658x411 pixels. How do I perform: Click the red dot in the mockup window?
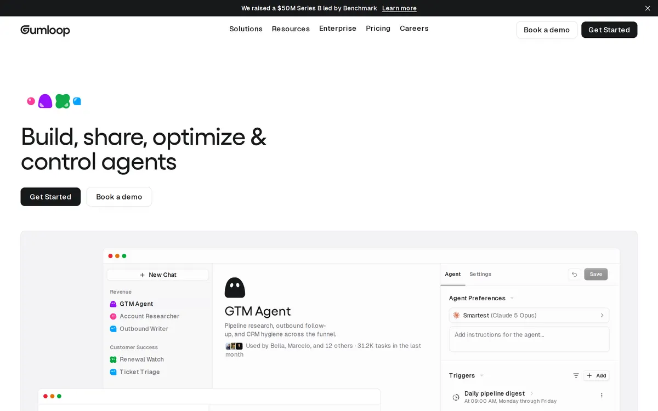click(x=110, y=256)
